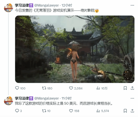Share the first tweet via upload icon
The image size is (138, 117).
(x=132, y=88)
